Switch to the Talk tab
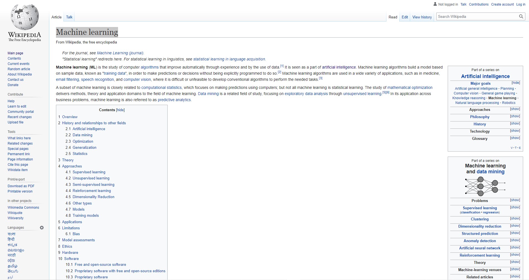This screenshot has width=529, height=280. click(69, 17)
